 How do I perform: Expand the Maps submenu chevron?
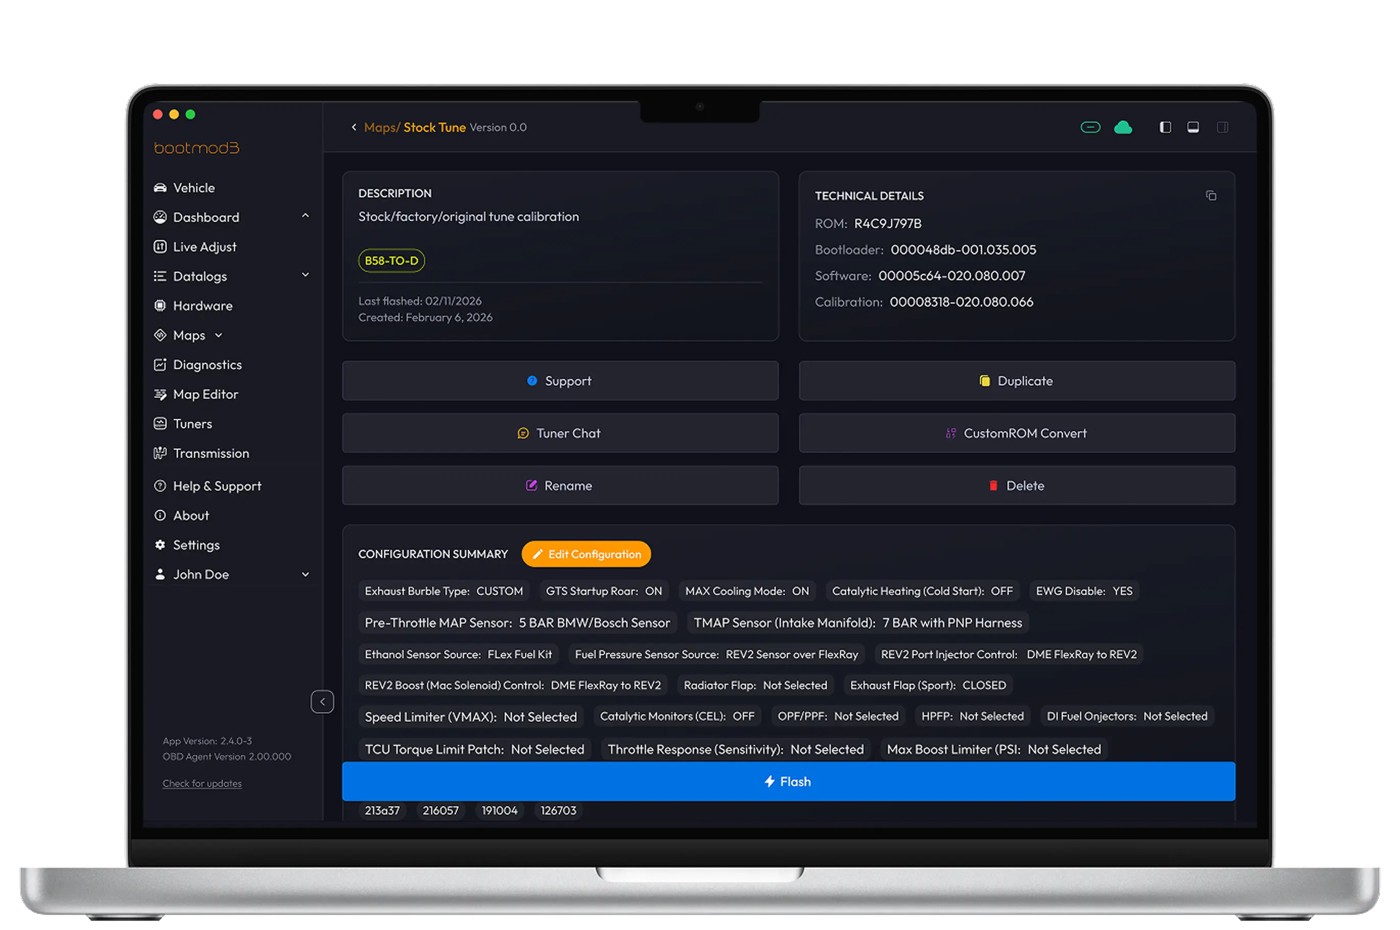coord(219,336)
